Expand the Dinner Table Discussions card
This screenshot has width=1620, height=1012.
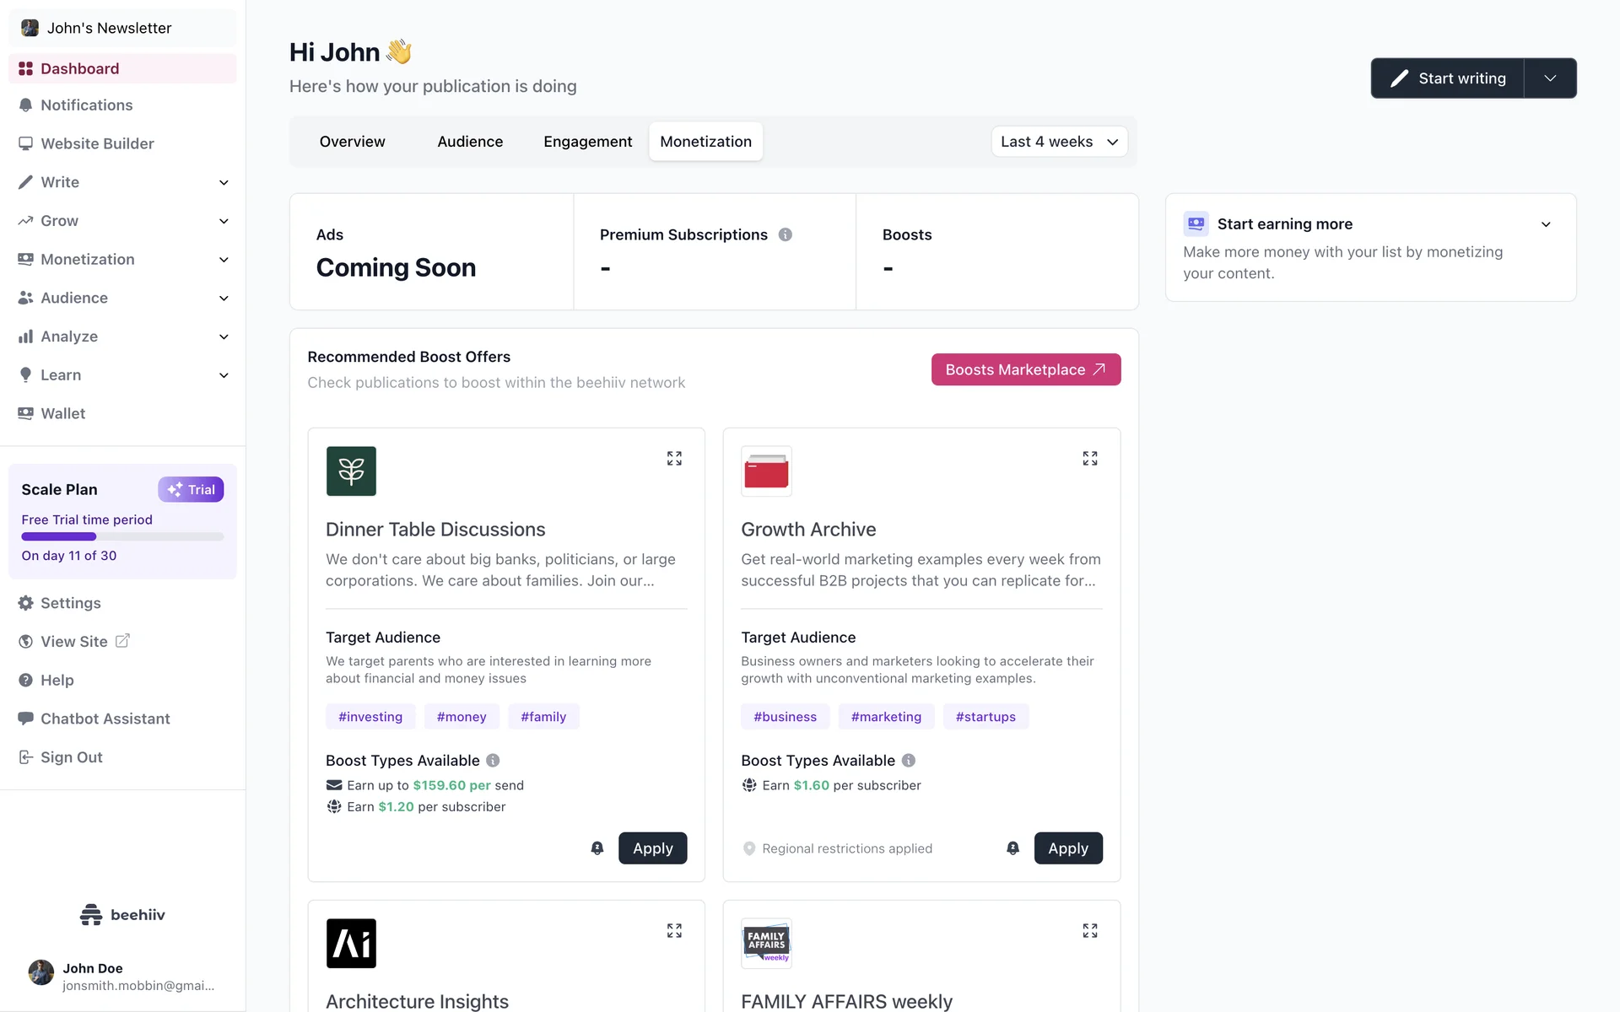tap(674, 458)
